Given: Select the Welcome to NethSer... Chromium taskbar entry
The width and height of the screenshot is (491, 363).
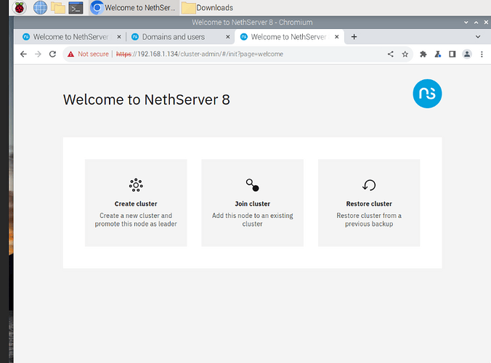Looking at the screenshot, I should coord(134,8).
